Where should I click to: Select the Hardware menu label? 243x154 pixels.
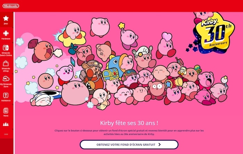pos(6,39)
